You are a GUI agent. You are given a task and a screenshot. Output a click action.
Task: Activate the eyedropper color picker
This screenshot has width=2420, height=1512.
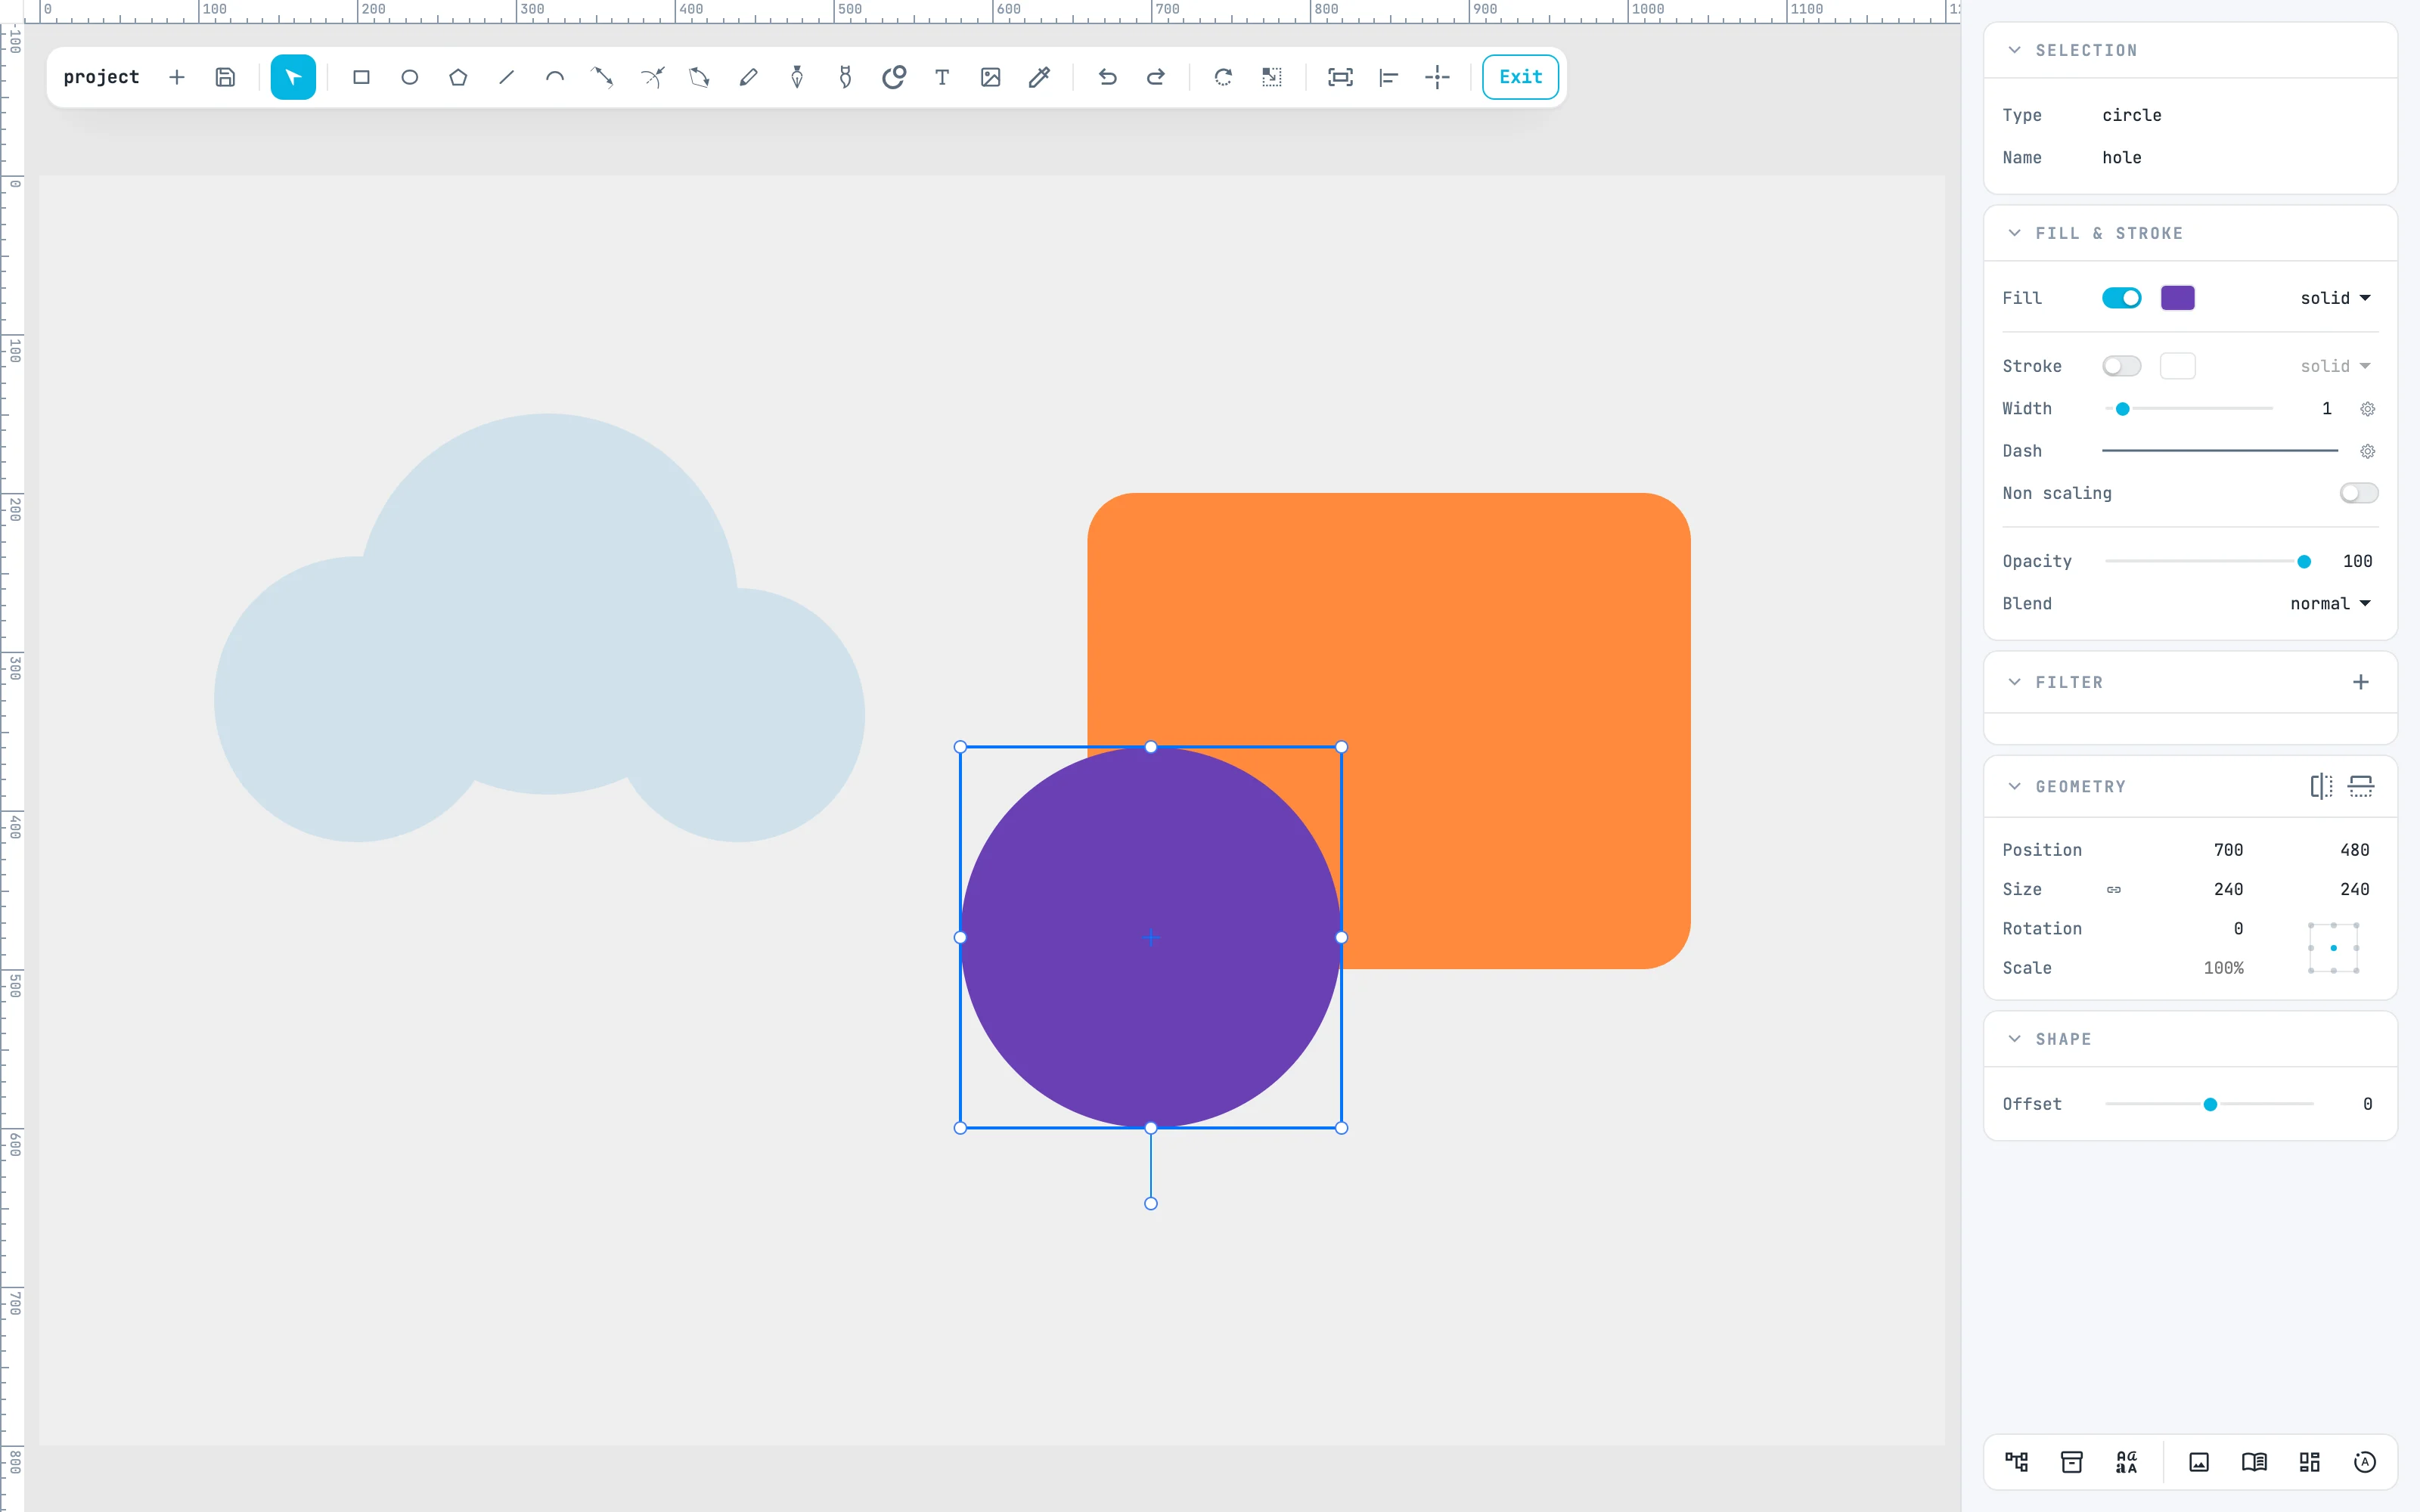point(1039,77)
